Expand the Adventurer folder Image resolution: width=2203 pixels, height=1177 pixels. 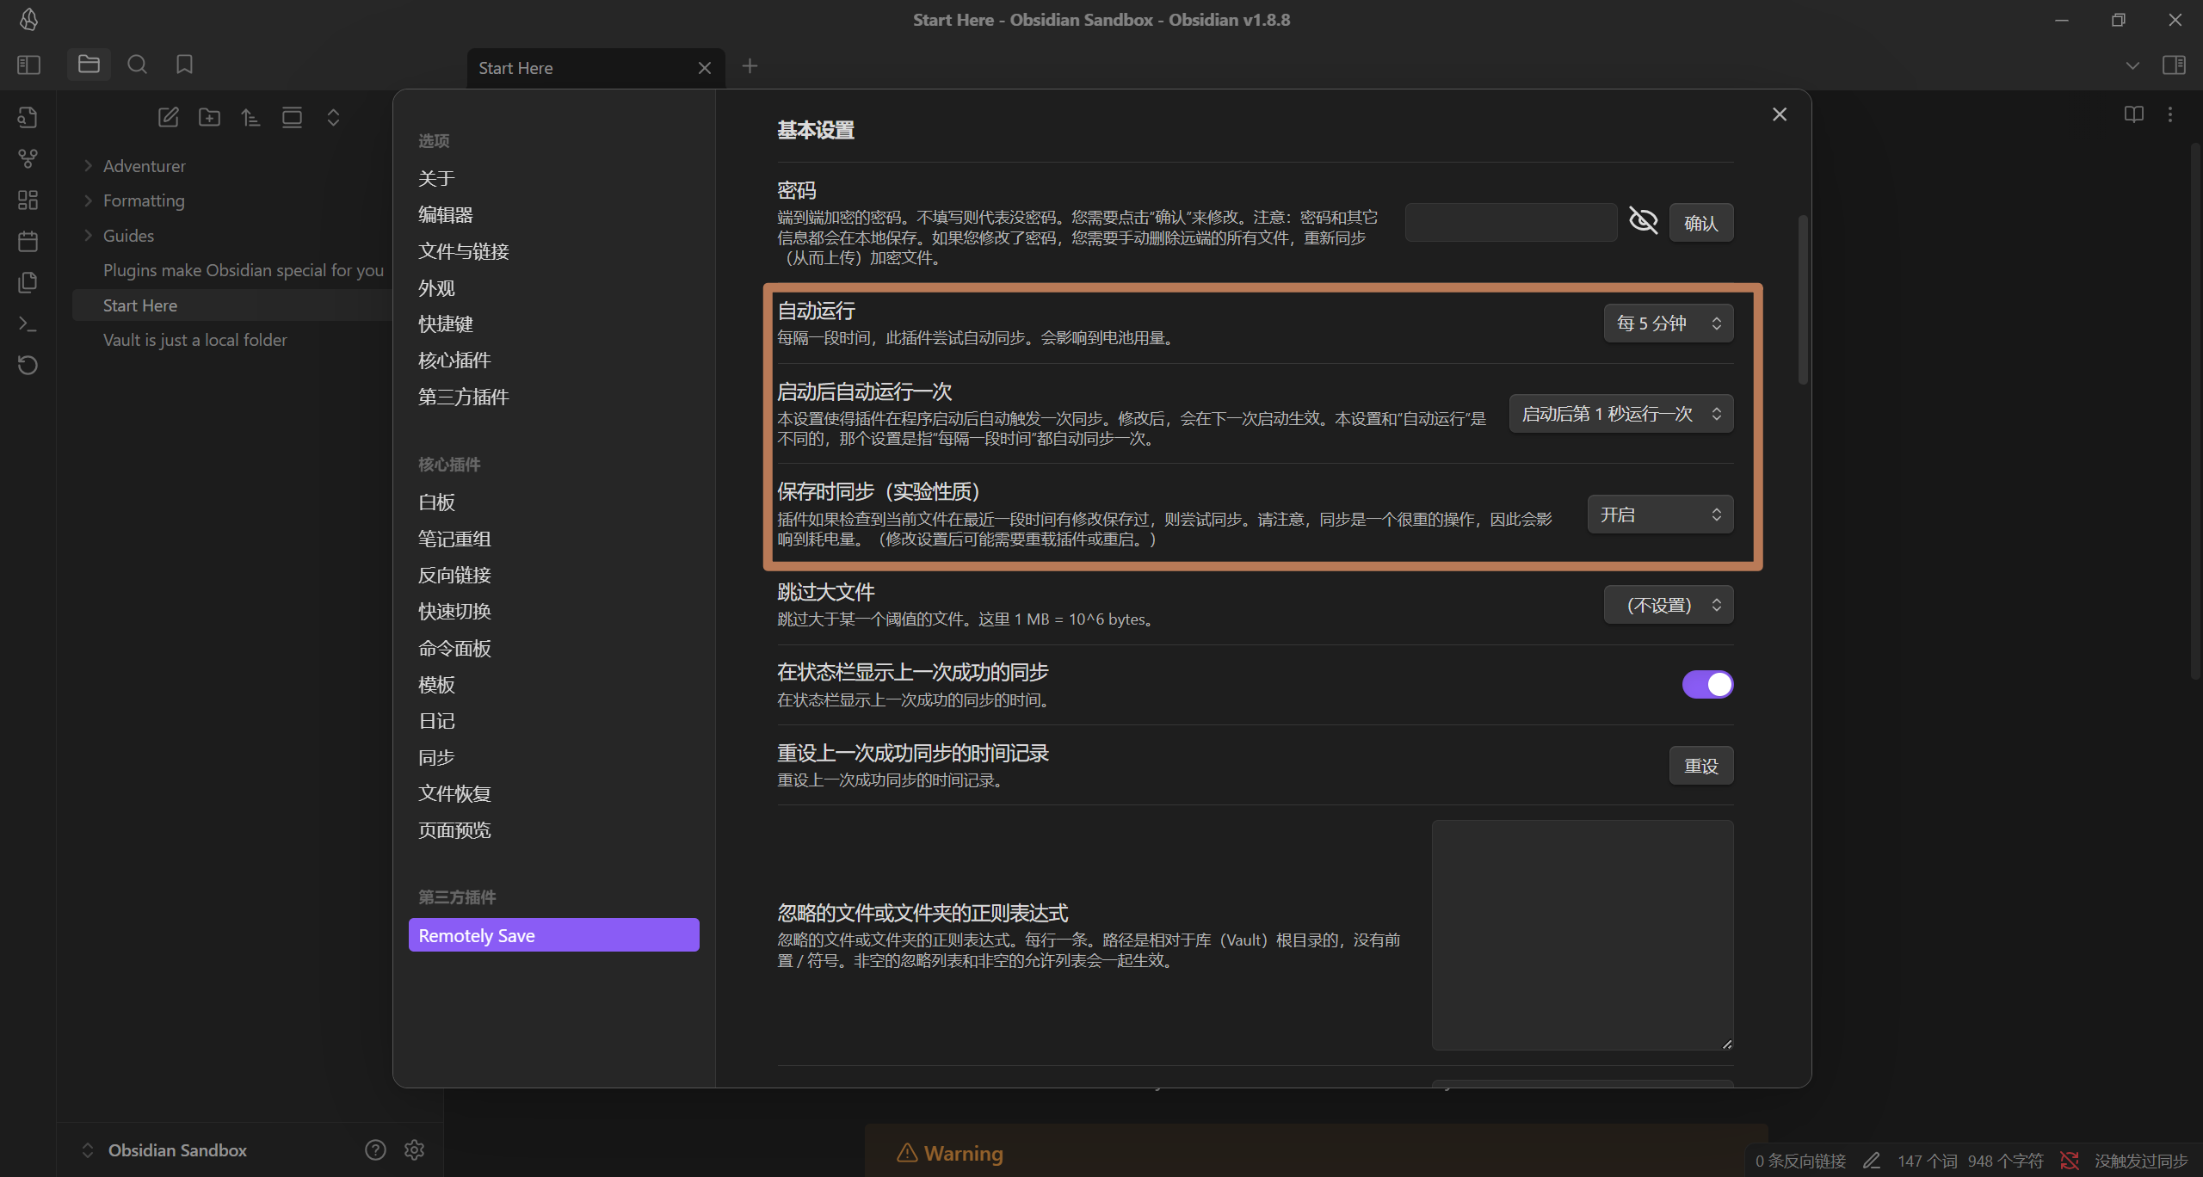click(x=144, y=166)
